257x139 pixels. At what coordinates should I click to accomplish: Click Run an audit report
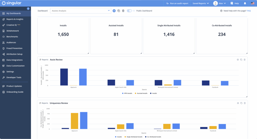pyautogui.click(x=177, y=4)
